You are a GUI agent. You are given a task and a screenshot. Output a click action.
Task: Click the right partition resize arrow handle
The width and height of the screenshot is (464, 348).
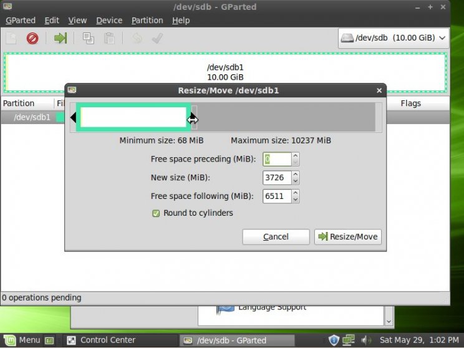[193, 117]
